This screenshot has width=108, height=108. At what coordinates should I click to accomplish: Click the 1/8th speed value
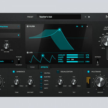[87, 62]
